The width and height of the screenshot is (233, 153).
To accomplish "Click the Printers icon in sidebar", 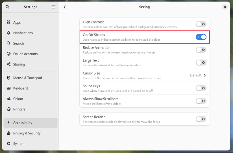I will (x=9, y=109).
